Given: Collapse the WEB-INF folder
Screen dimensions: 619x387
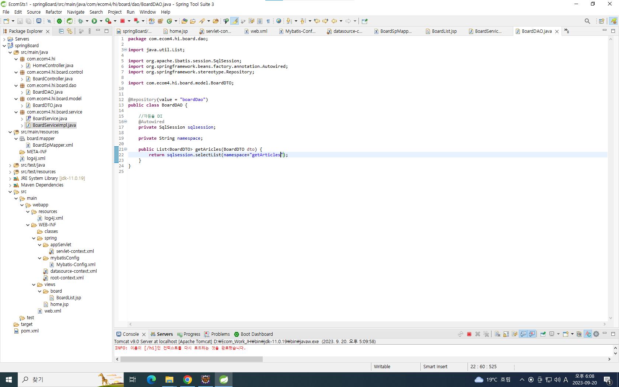Looking at the screenshot, I should pyautogui.click(x=28, y=225).
